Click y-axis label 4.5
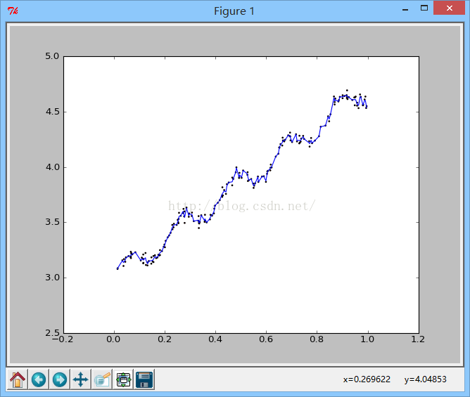This screenshot has width=470, height=397. [52, 112]
